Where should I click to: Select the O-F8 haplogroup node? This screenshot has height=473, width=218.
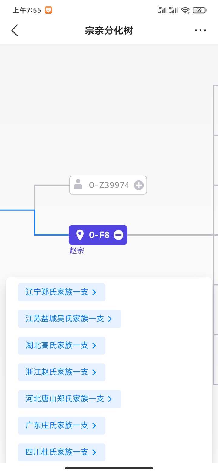click(99, 235)
